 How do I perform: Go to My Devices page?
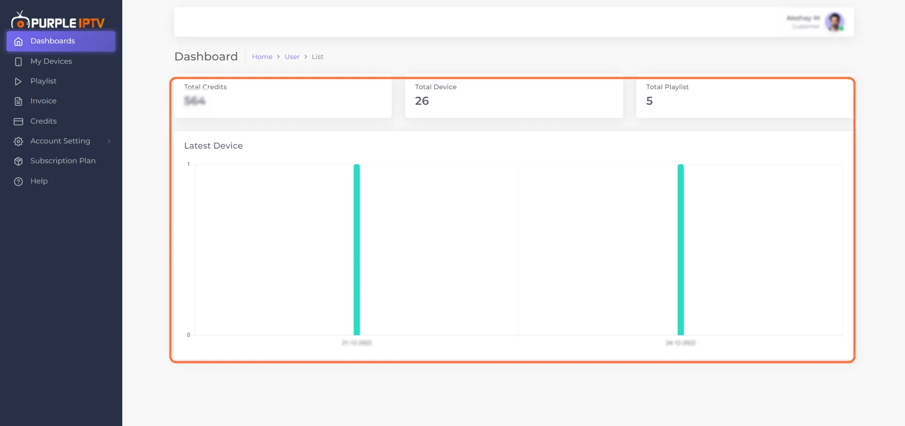pos(61,61)
